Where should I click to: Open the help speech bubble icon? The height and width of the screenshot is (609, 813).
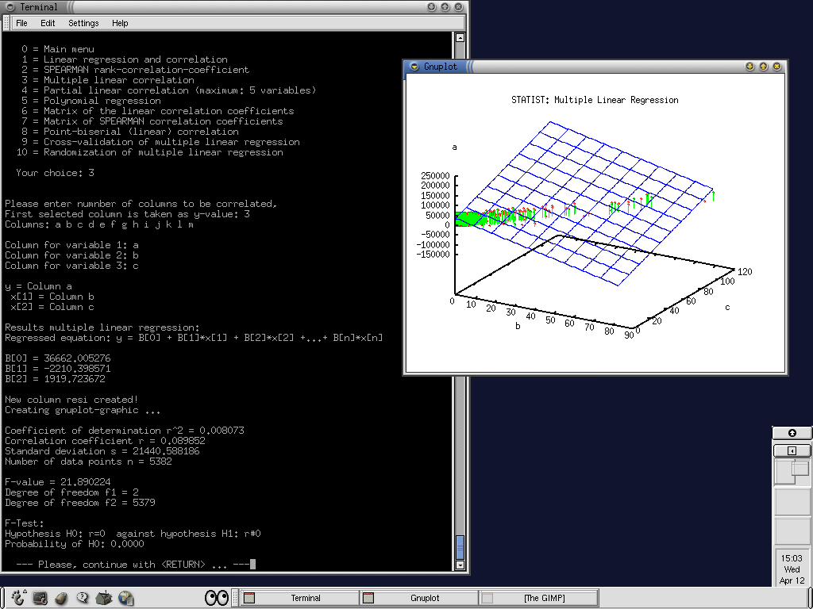point(83,598)
